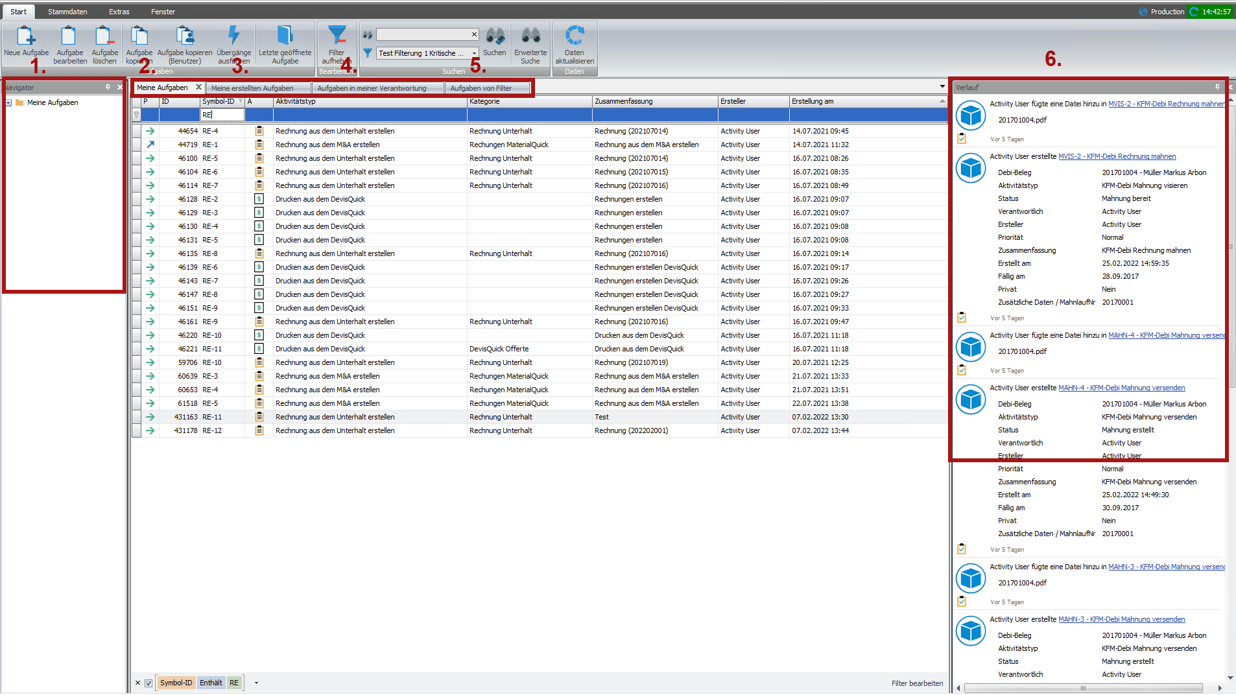1236x695 pixels.
Task: Select row with ID 431163
Action: [540, 417]
